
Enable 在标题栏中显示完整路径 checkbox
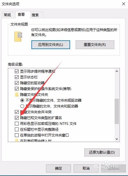tap(17, 130)
